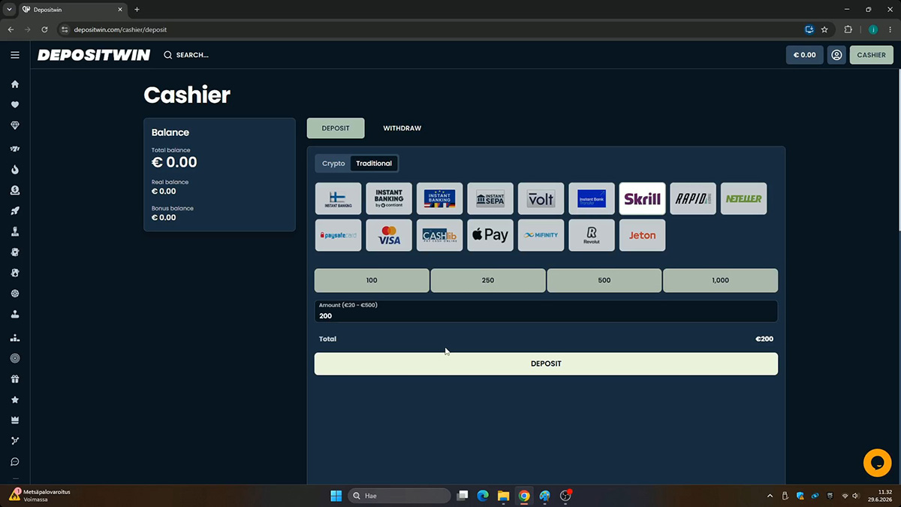Screen dimensions: 901x507
Task: Open browser extensions puzzle icon
Action: click(x=848, y=30)
